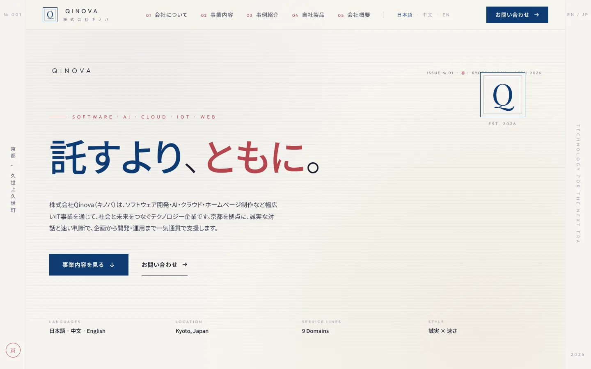Click the 託すより、ともに。 headline
The width and height of the screenshot is (591, 369).
185,157
